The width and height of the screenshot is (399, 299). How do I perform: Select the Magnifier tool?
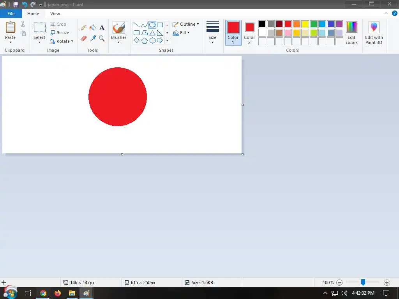(102, 39)
